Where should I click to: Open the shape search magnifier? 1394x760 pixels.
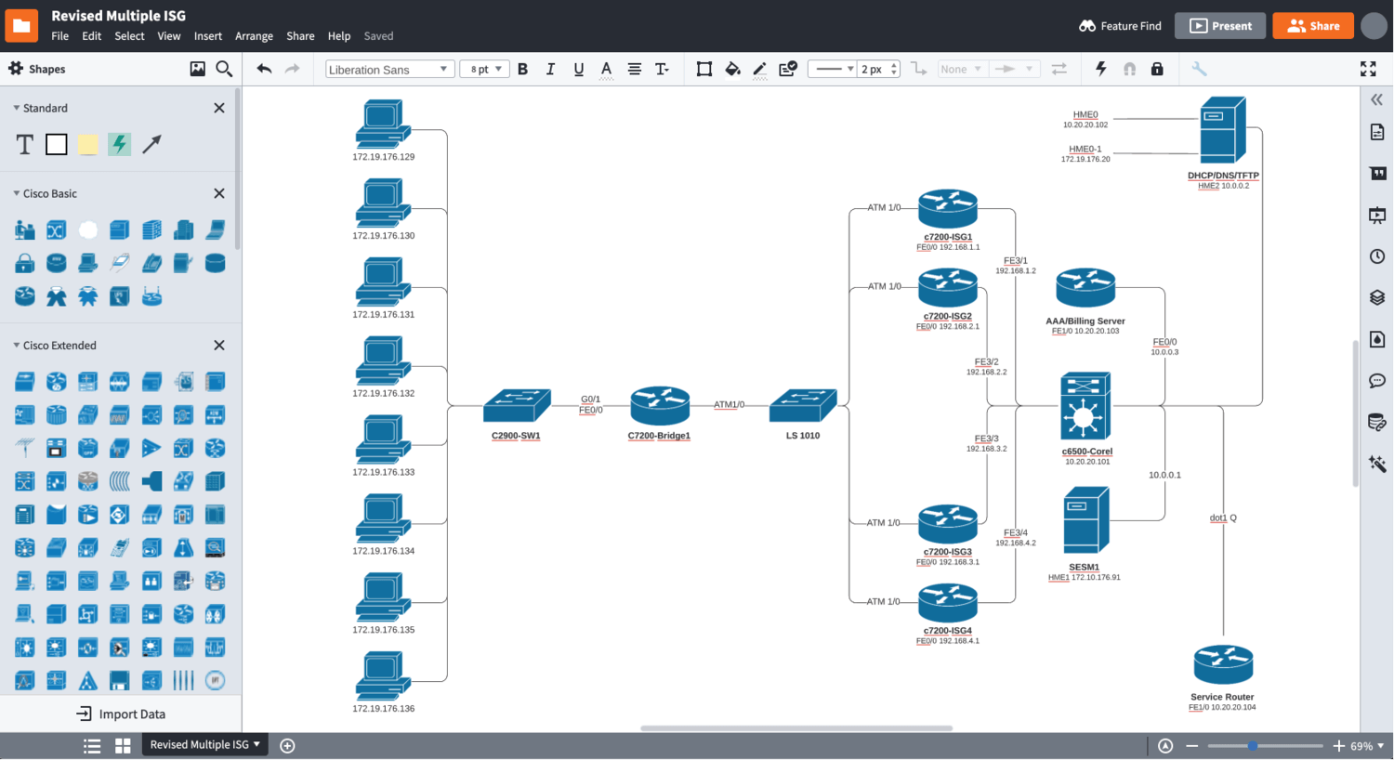point(224,69)
